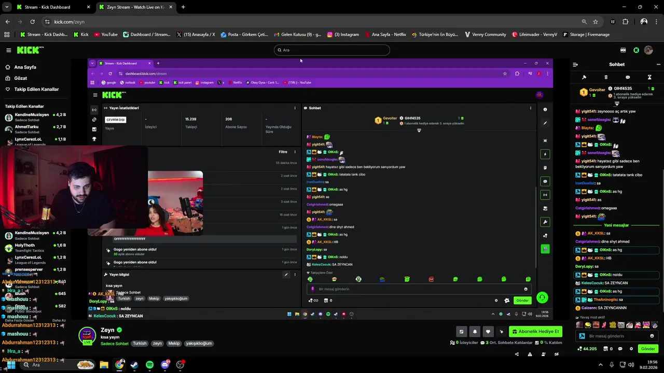Click the Turkish tag below Zeyn title

tap(140, 343)
